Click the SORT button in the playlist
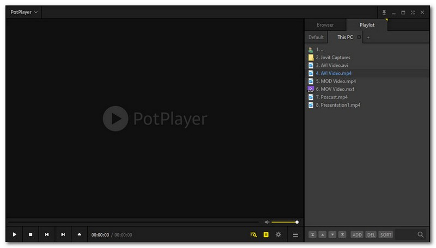436x248 pixels. (x=386, y=234)
